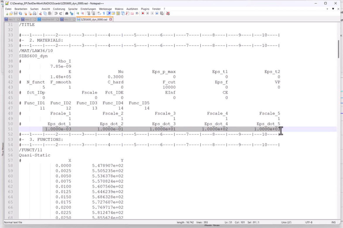Viewport: 343px width, 228px height.
Task: Click the Print toolbar icon
Action: pos(34,13)
